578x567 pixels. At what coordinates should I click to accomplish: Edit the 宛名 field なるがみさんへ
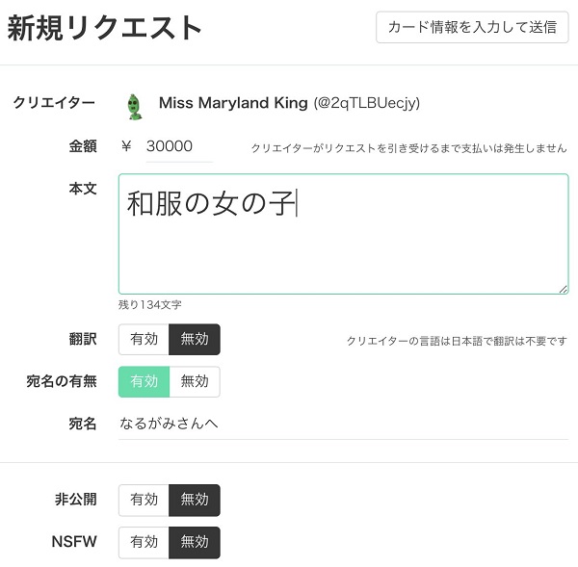click(x=343, y=424)
